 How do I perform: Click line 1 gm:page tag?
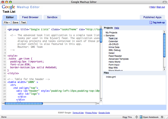coord(13,29)
